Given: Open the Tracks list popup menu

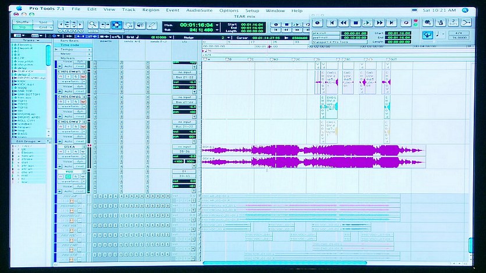Looking at the screenshot, I should pyautogui.click(x=31, y=40).
